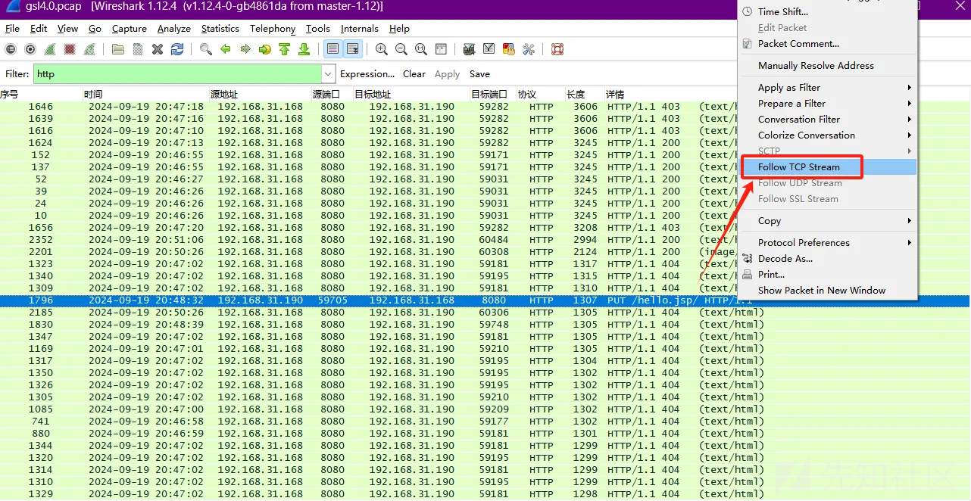The height and width of the screenshot is (501, 971).
Task: Sort by 源地址 column header
Action: pyautogui.click(x=260, y=95)
